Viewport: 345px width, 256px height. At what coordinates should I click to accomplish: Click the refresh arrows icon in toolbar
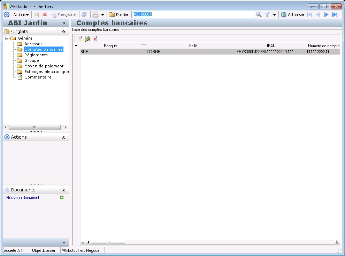point(84,15)
